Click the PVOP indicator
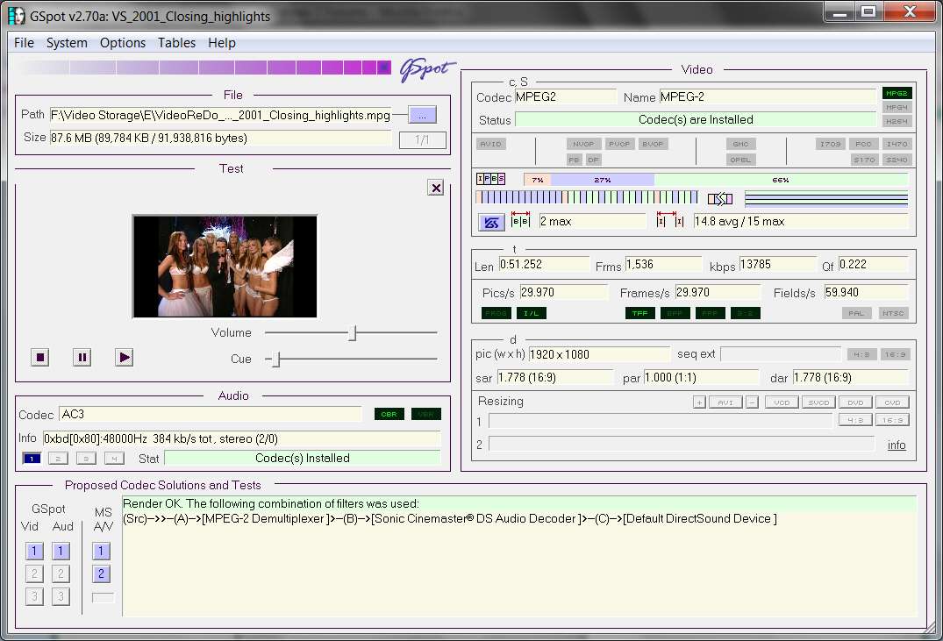943x641 pixels. click(x=618, y=145)
